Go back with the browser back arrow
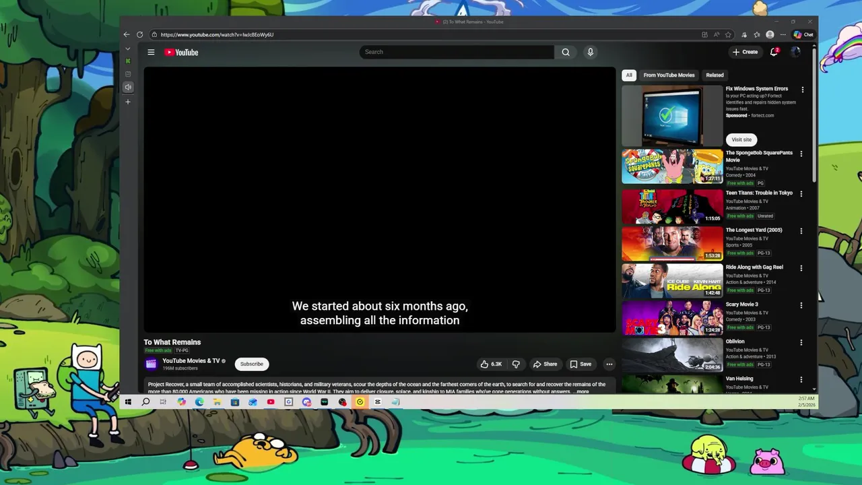 coord(127,34)
